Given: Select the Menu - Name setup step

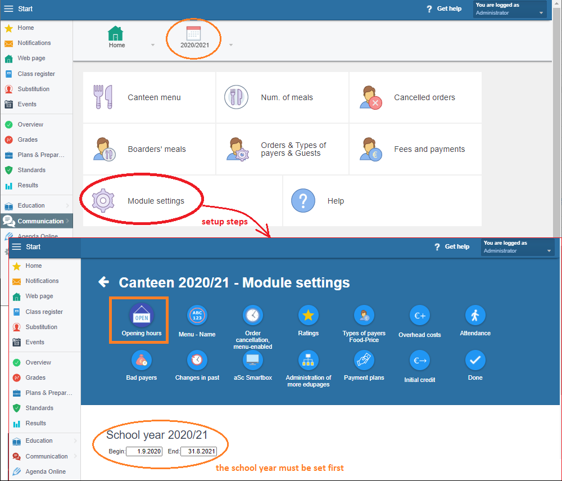Looking at the screenshot, I should (x=197, y=321).
